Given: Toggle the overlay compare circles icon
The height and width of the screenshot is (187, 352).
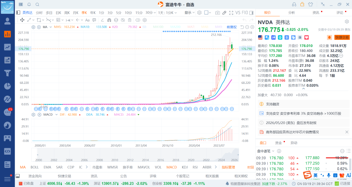Looking at the screenshot, I should [138, 20].
